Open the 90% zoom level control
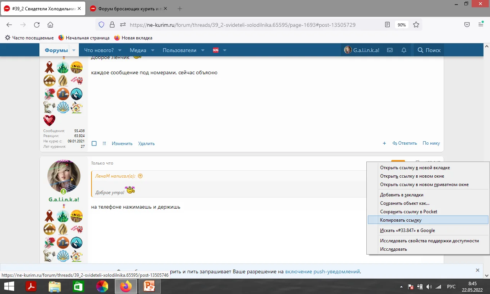Screen dimensions: 490x294 (x=402, y=25)
